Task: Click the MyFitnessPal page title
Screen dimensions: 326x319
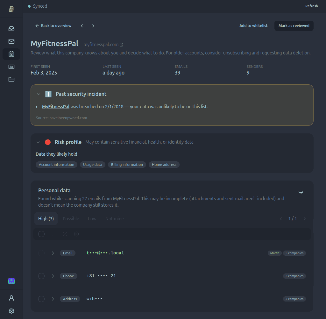Action: click(54, 44)
